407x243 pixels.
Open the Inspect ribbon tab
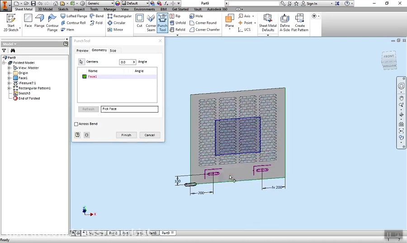click(x=79, y=9)
